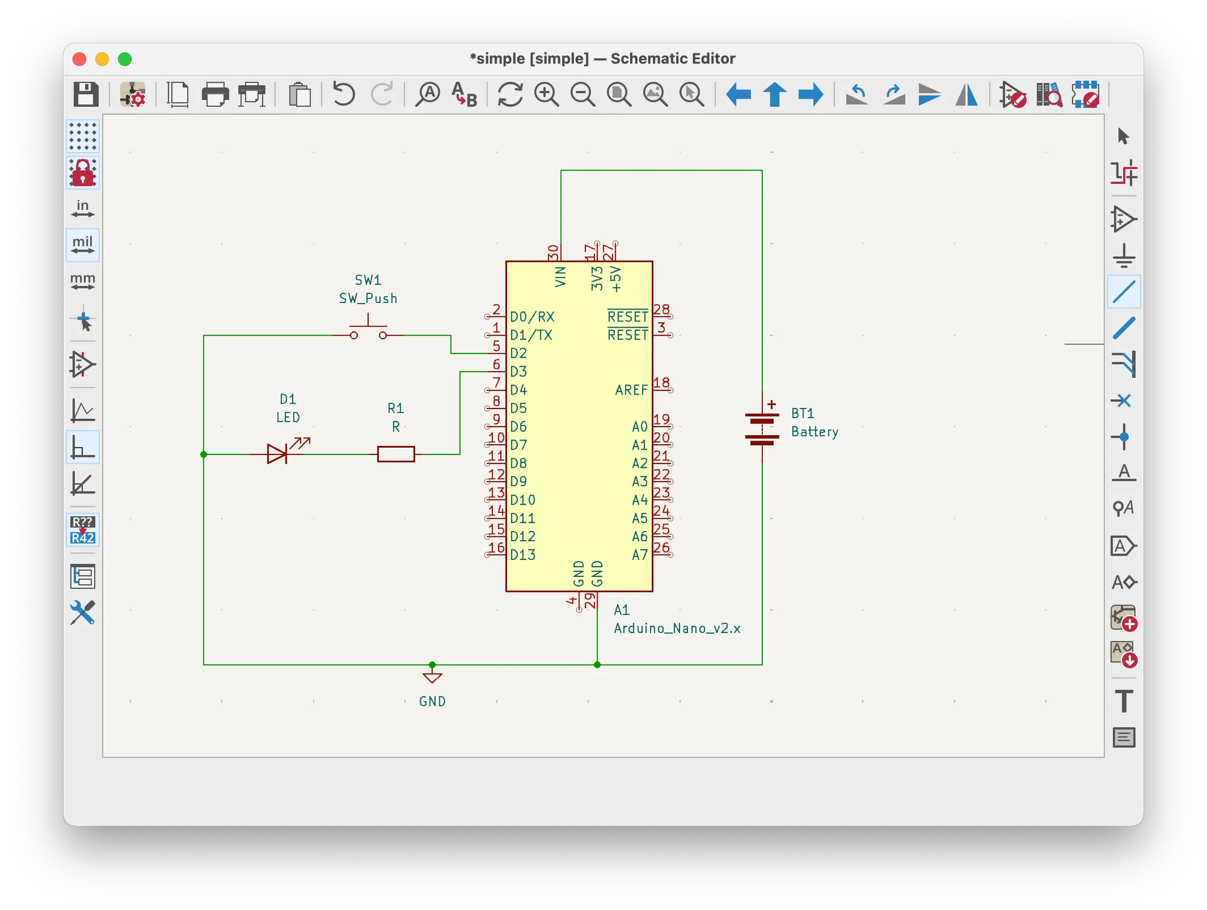
Task: Undo last edit
Action: pyautogui.click(x=344, y=95)
